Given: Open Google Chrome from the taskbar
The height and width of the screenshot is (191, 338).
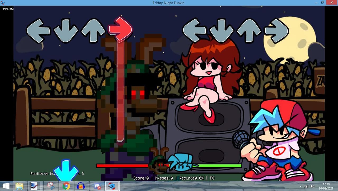Looking at the screenshot, I should pyautogui.click(x=66, y=186).
